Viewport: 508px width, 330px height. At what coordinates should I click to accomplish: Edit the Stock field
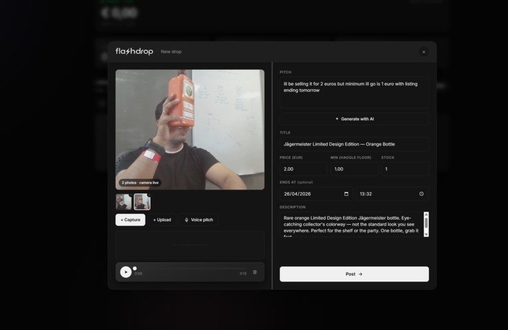(x=405, y=169)
